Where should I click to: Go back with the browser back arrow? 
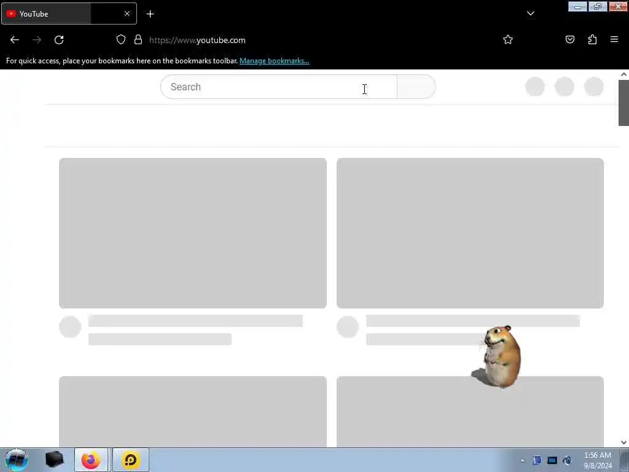(15, 40)
